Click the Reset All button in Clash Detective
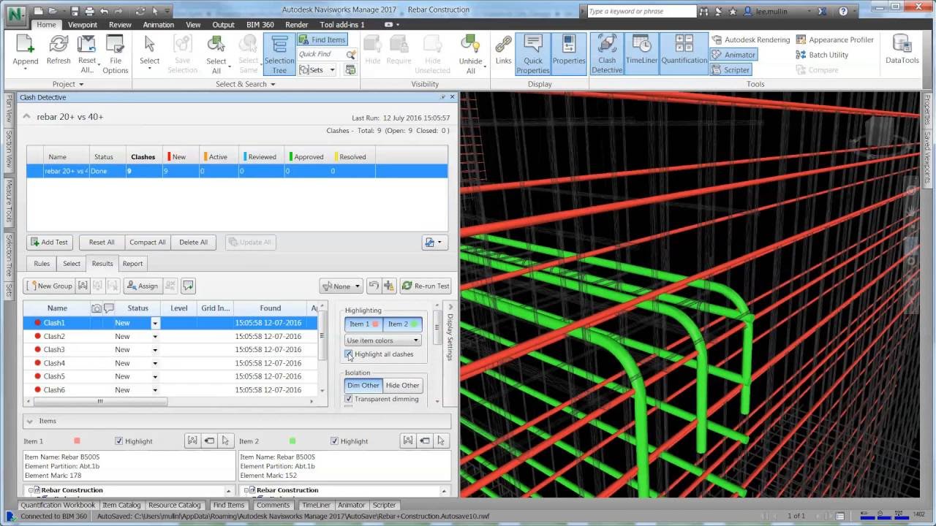936x526 pixels. 102,242
